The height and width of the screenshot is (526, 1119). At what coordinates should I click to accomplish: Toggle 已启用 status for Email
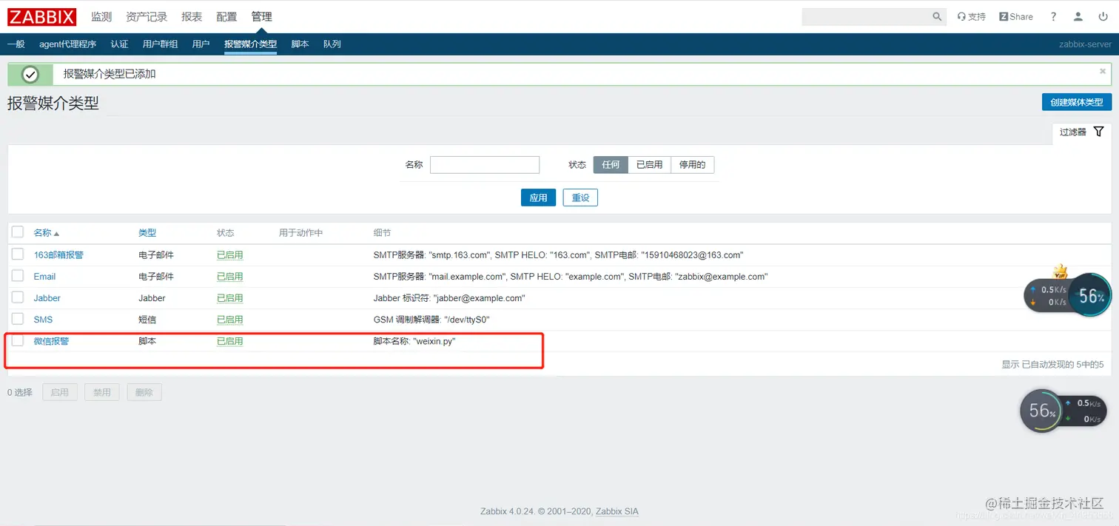click(230, 277)
